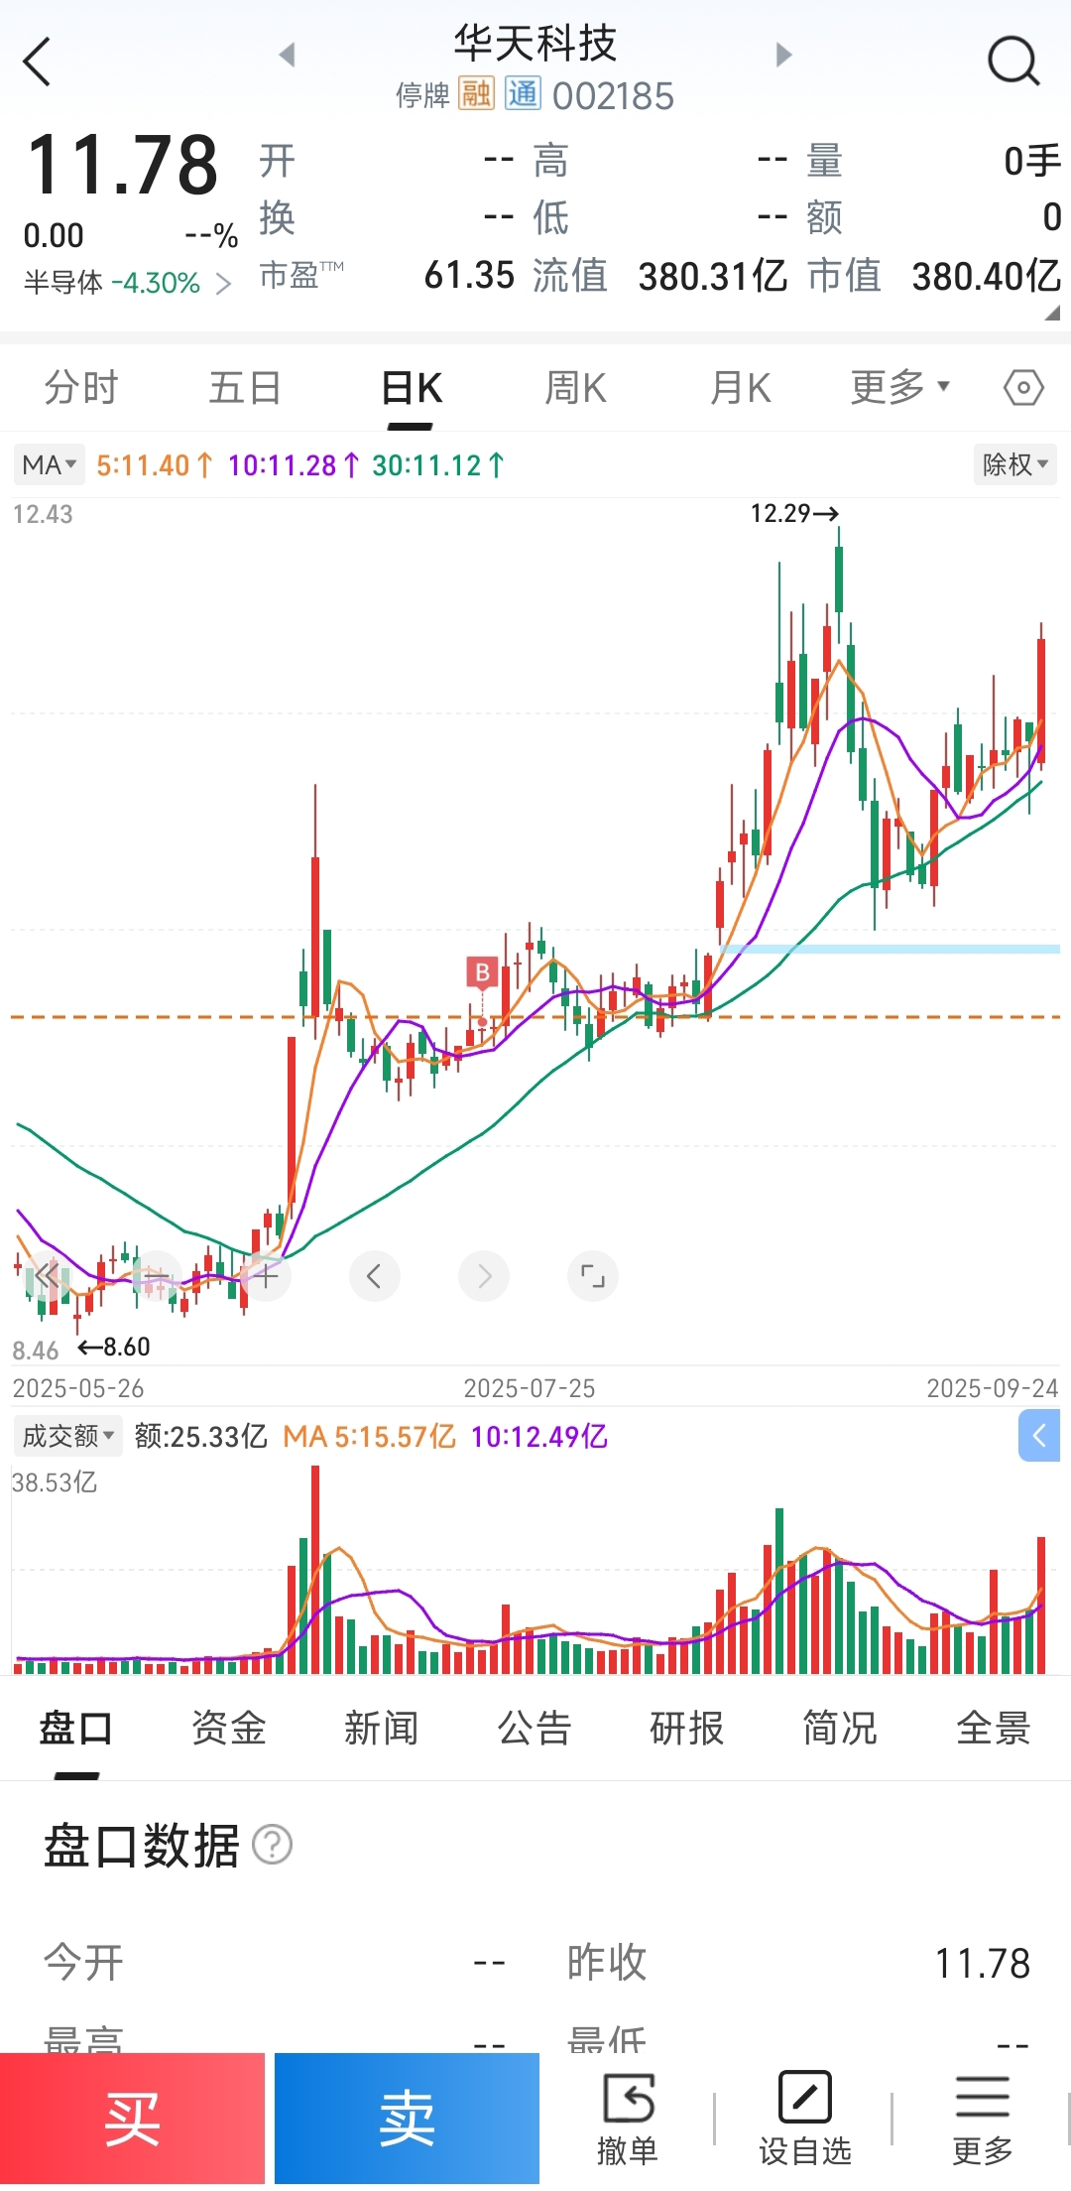The height and width of the screenshot is (2191, 1071).
Task: Open help icon next to 盘口数据
Action: tap(272, 1846)
